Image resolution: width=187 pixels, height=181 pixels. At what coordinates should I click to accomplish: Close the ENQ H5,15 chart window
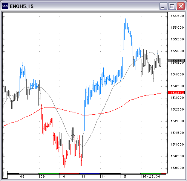(181, 6)
